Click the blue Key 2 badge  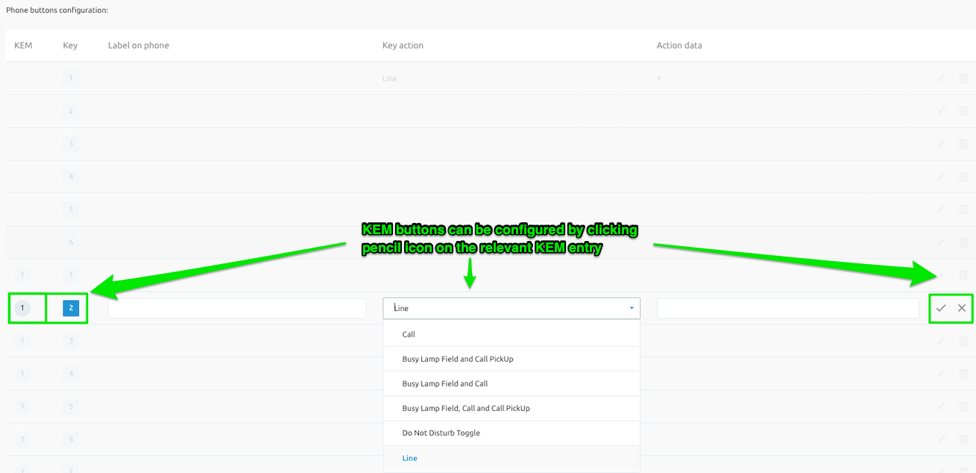[71, 308]
